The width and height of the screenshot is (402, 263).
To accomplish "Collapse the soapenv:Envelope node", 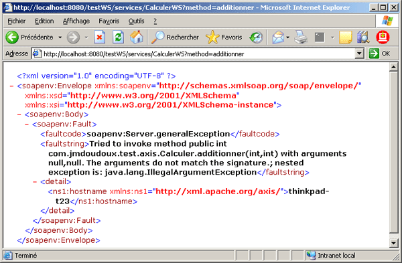I will pos(11,86).
